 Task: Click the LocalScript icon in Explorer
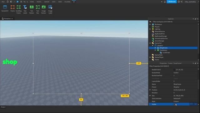pos(161,52)
